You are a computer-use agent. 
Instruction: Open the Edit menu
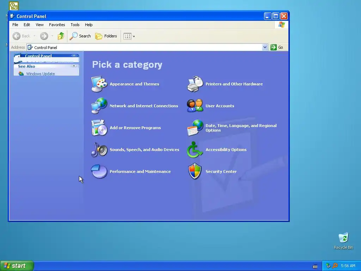tap(27, 25)
